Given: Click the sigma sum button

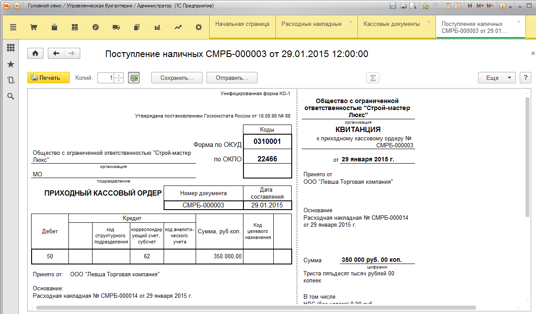Looking at the screenshot, I should click(x=373, y=78).
